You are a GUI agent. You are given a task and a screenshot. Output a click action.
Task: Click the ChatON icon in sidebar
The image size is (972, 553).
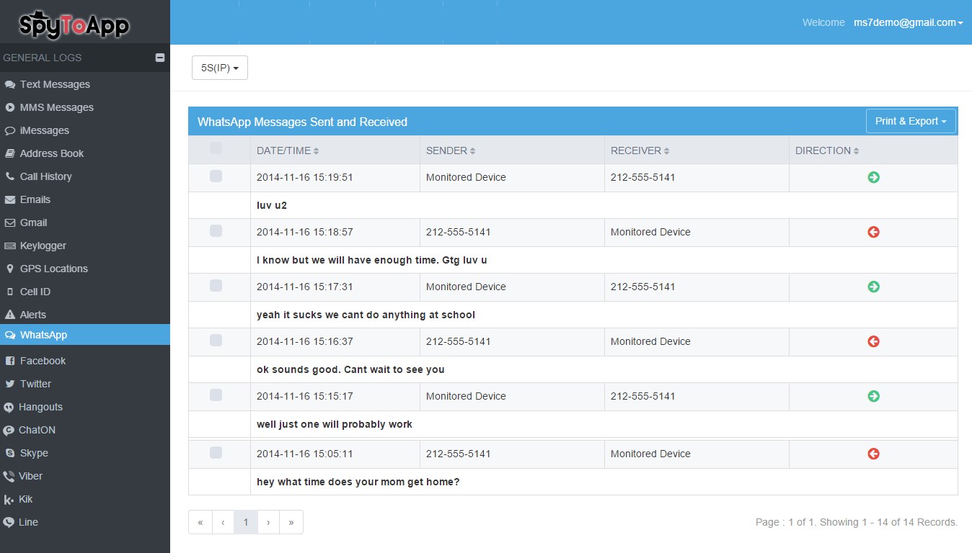point(9,430)
